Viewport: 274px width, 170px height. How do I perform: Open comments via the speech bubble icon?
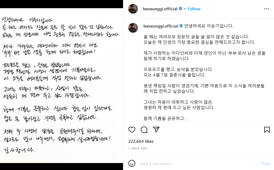pyautogui.click(x=144, y=130)
